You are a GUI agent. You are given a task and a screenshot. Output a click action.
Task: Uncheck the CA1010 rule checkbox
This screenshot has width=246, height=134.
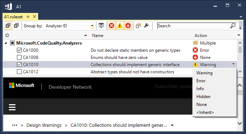click(19, 65)
